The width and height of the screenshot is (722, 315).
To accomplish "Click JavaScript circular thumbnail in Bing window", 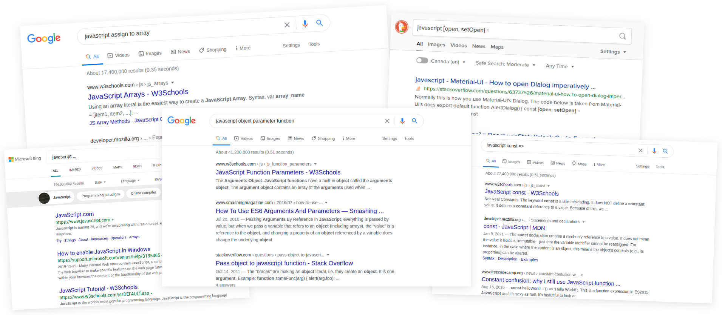I will [44, 198].
